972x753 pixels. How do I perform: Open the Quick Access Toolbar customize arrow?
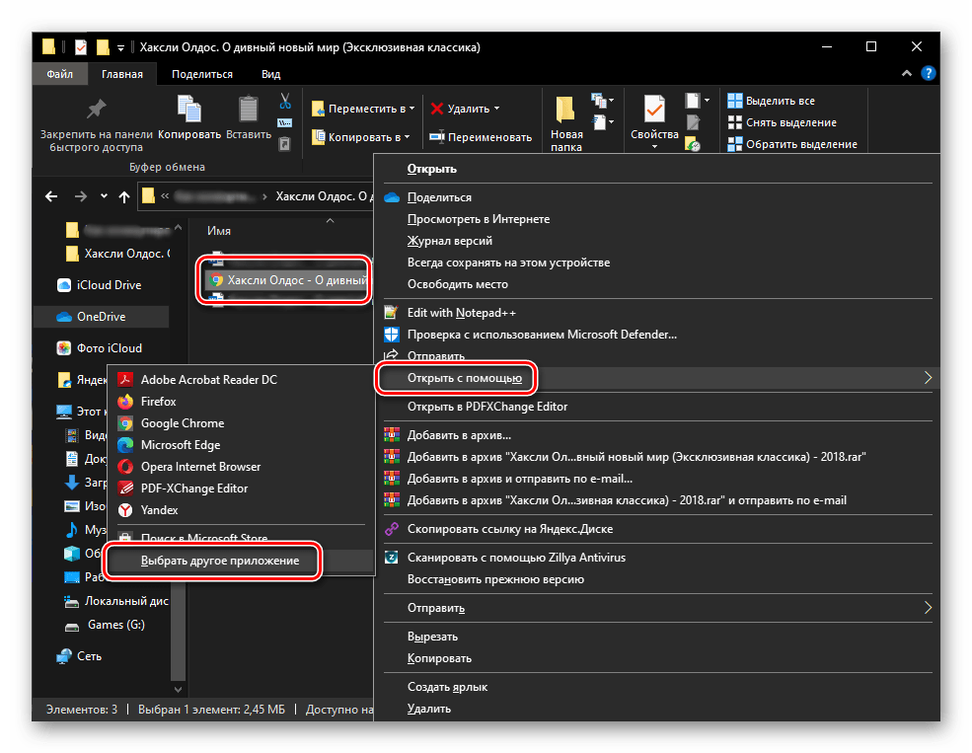point(120,47)
